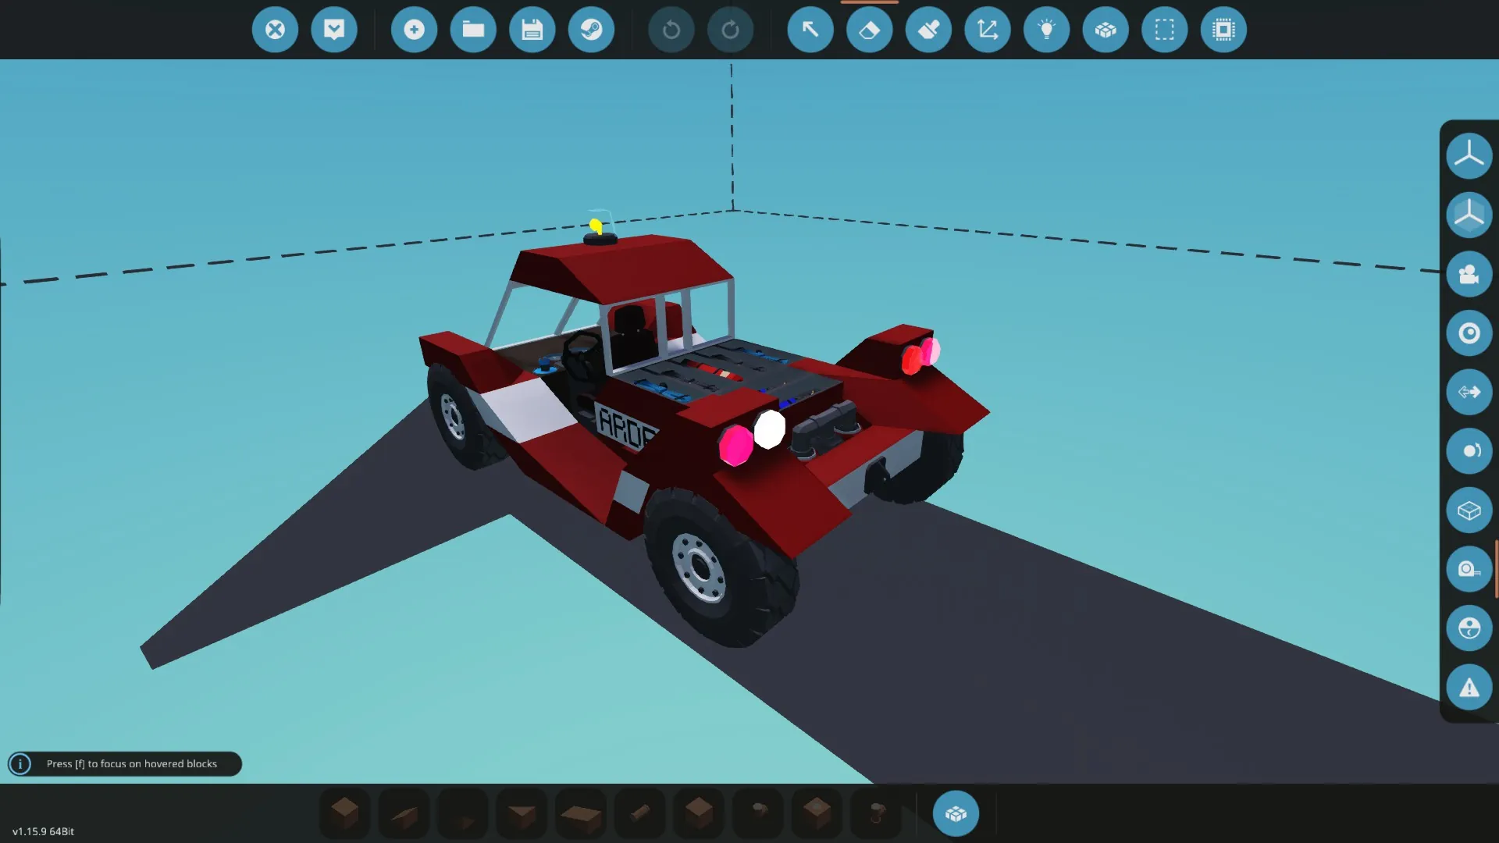This screenshot has height=843, width=1499.
Task: Open the load vehicle folder icon
Action: [473, 30]
